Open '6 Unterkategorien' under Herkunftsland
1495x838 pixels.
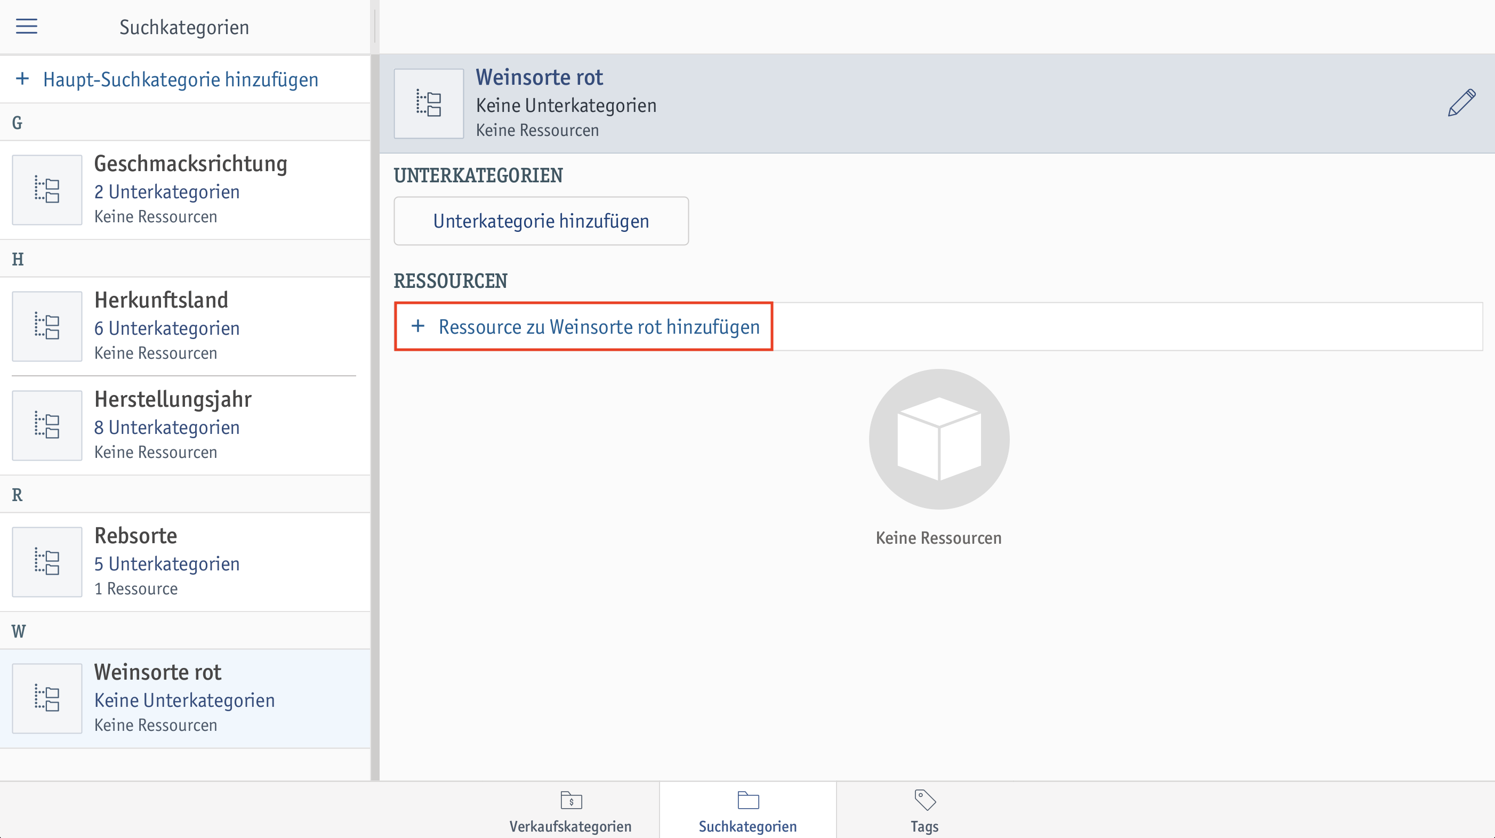167,328
